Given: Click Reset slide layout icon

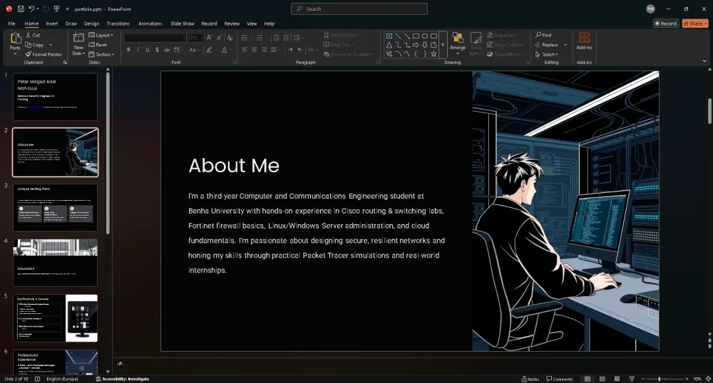Looking at the screenshot, I should pos(91,45).
